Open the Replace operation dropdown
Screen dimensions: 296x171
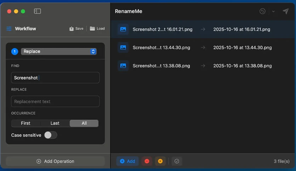click(x=59, y=52)
